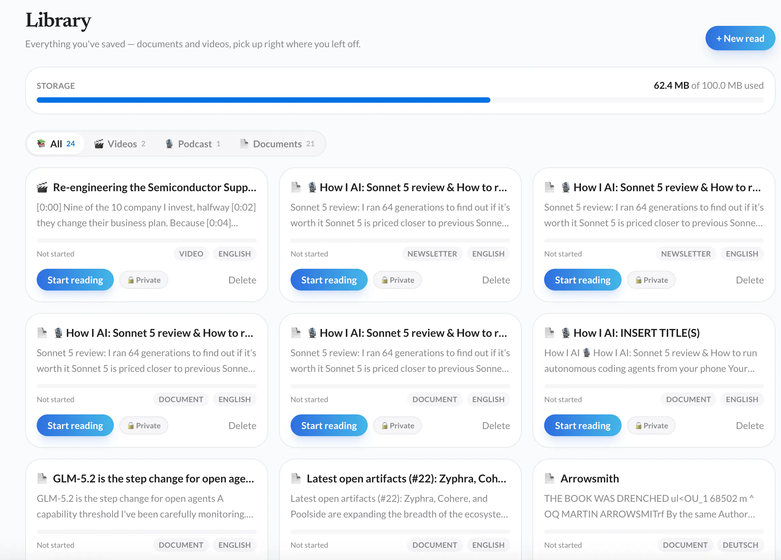
Task: Start reading Re-engineering the Semiconductor video
Action: (x=75, y=280)
